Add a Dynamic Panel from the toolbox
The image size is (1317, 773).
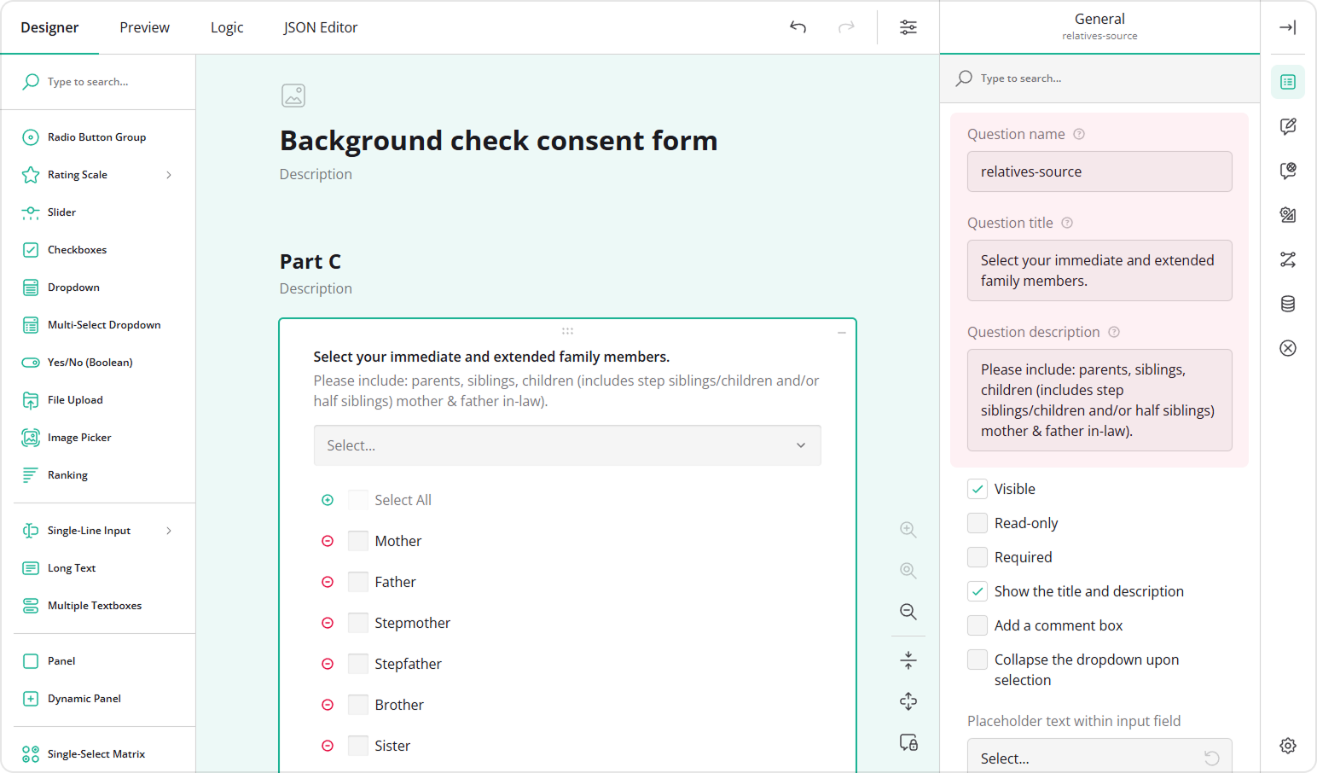pyautogui.click(x=82, y=698)
